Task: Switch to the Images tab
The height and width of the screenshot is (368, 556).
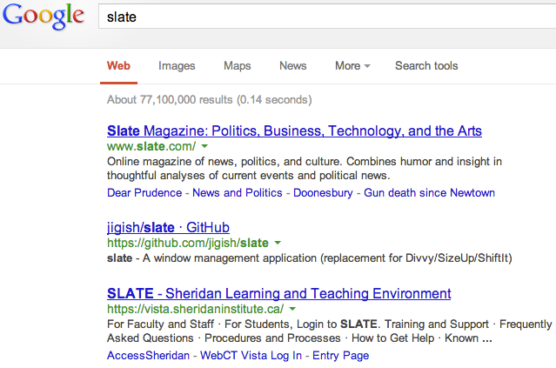Action: pos(177,66)
